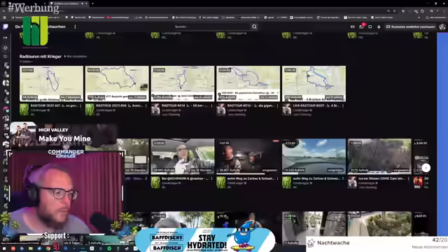Open three-dot menu beside navigation title

75,27
